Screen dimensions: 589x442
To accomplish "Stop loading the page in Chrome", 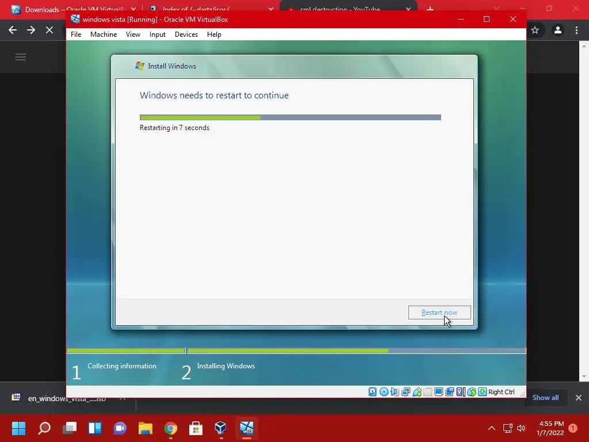I will pos(49,30).
